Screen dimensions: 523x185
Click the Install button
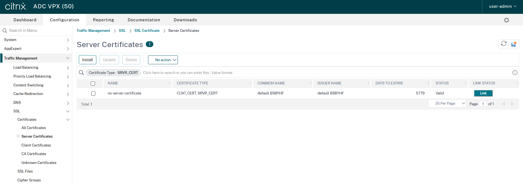(x=87, y=60)
